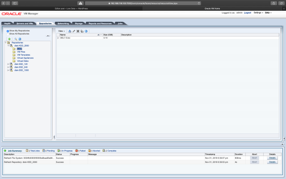Click the Repositories root folder icon
Viewport: 286px width, 179px height.
[8, 43]
